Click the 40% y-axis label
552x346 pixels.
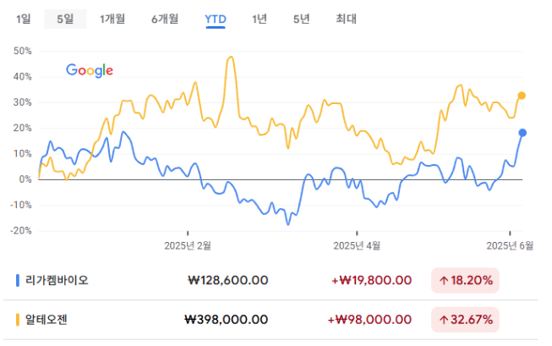click(x=23, y=77)
